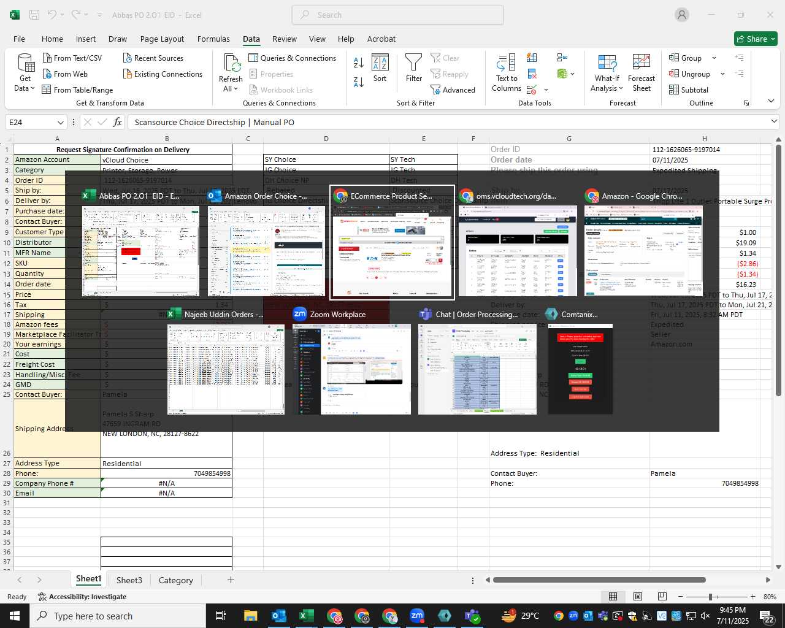Screen dimensions: 785x628
Task: Toggle the Filter funnel
Action: coord(414,68)
